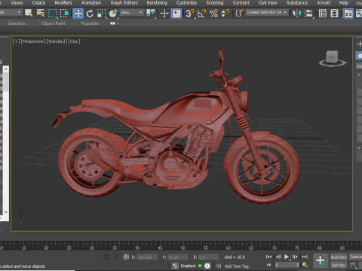Open the Animation menu
The height and width of the screenshot is (271, 362).
point(91,3)
